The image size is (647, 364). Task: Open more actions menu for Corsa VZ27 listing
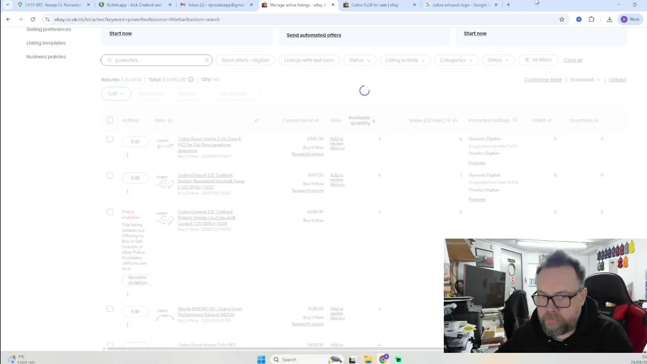127,192
